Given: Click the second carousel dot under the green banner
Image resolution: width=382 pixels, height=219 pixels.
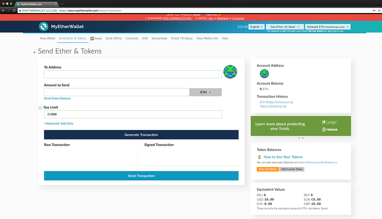Looking at the screenshot, I should point(303,138).
